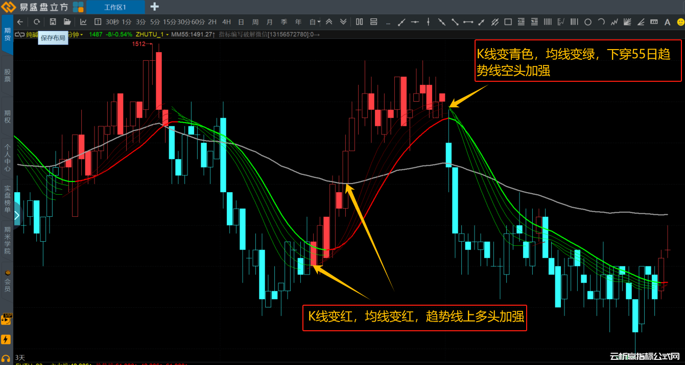This screenshot has height=365, width=685.
Task: Select the horizontal line drawing tool
Action: click(415, 22)
